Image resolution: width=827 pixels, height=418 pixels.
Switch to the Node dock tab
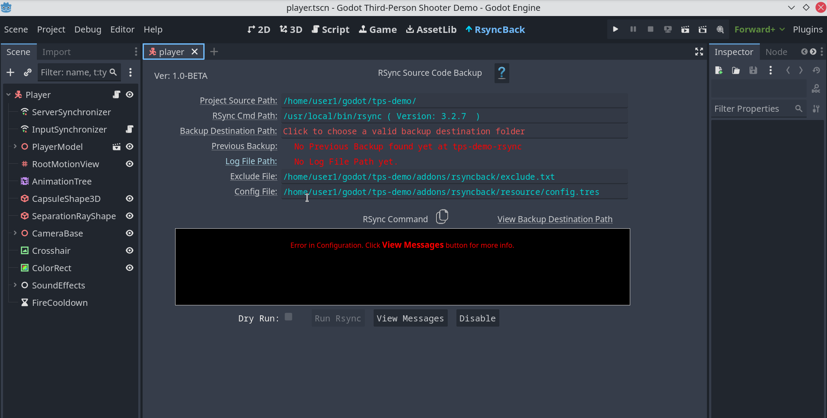point(776,52)
